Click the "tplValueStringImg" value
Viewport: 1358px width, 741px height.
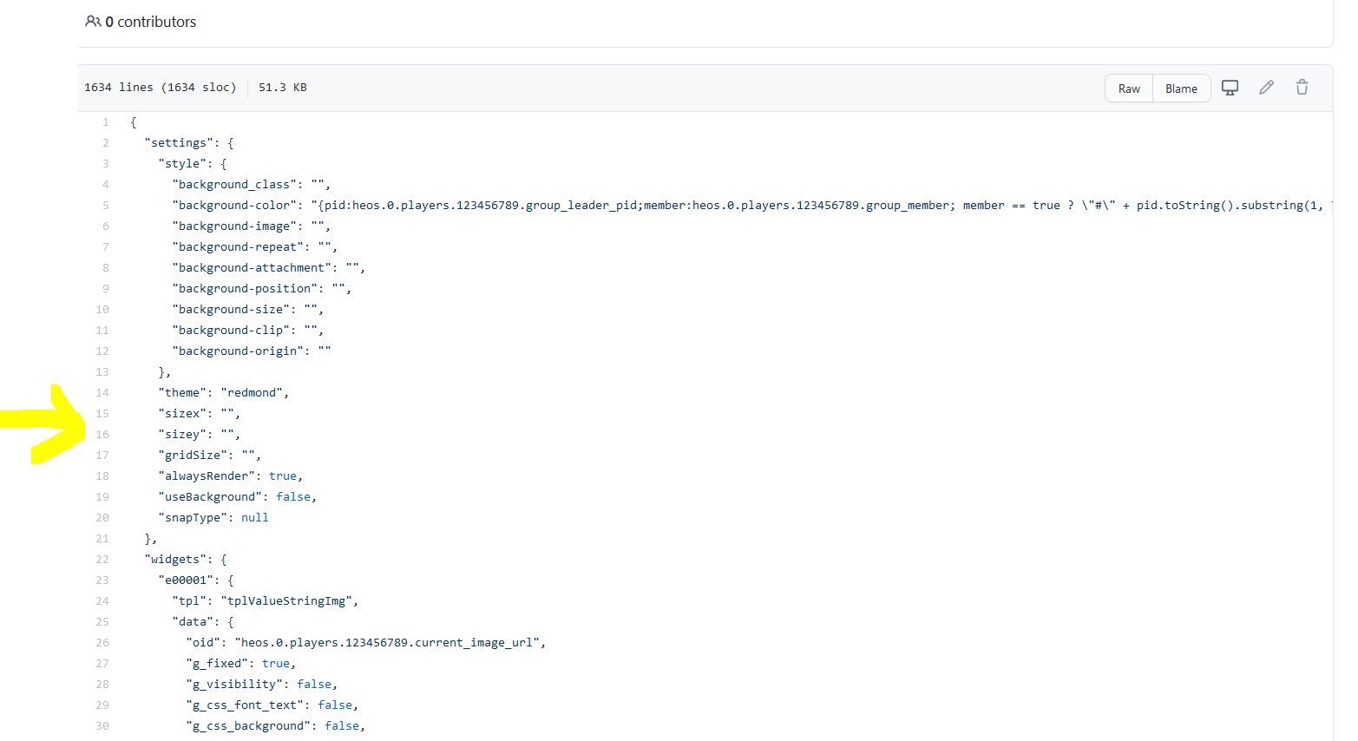(x=286, y=601)
